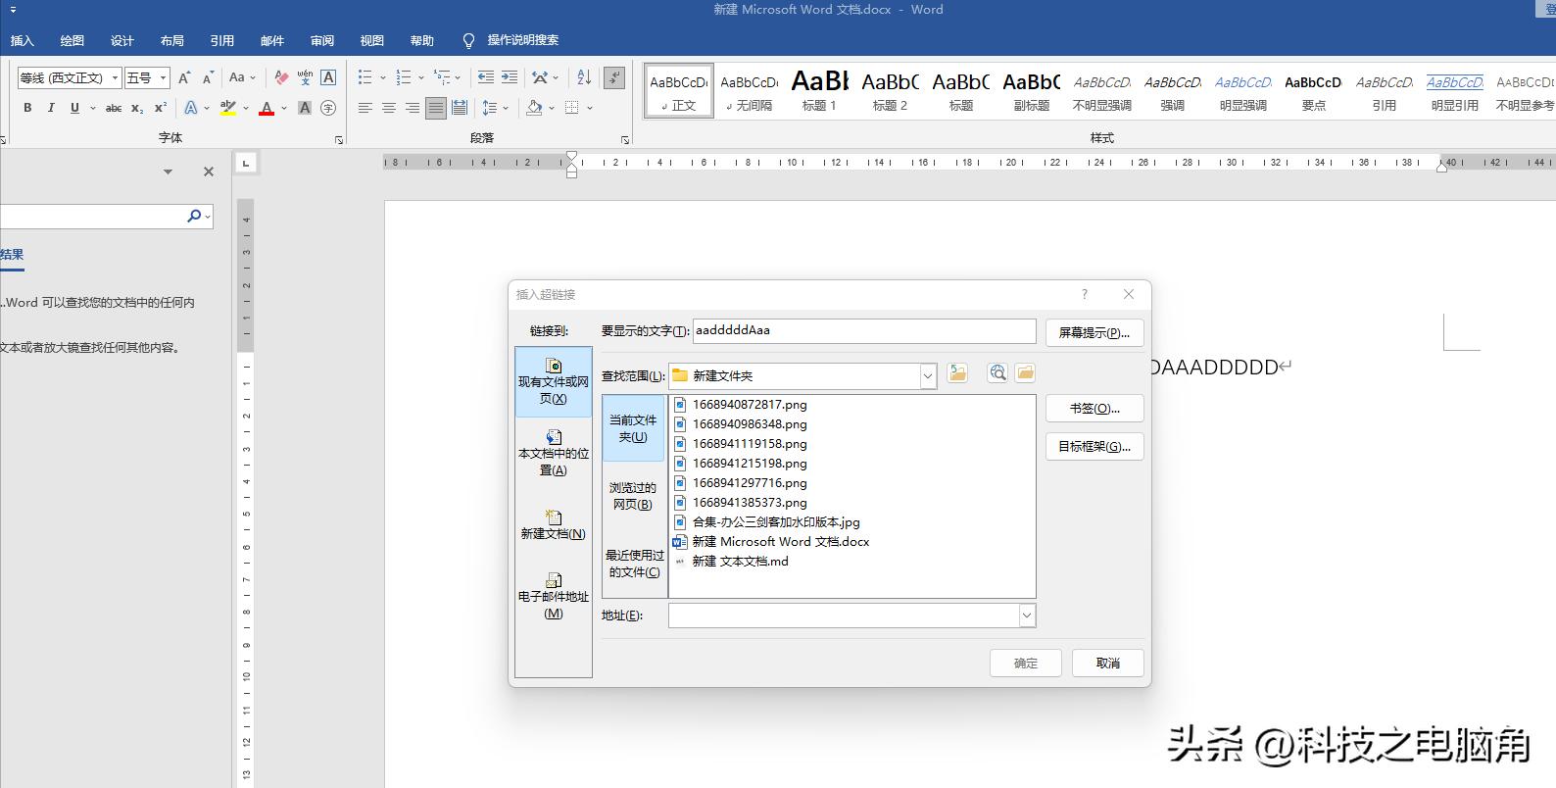Toggle character shading (gray A) icon
Screen dimensions: 1556x788
click(x=305, y=108)
